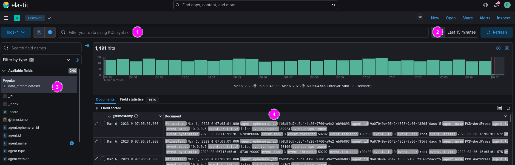Switch to the Field statistics tab
Screen dimensions: 515x165
point(132,99)
